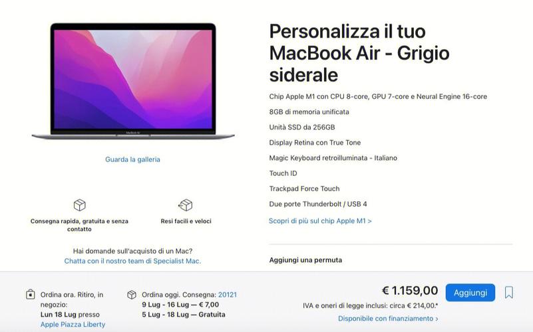Open the Guarda la galleria link
Viewport: 533px width, 332px height.
point(132,159)
